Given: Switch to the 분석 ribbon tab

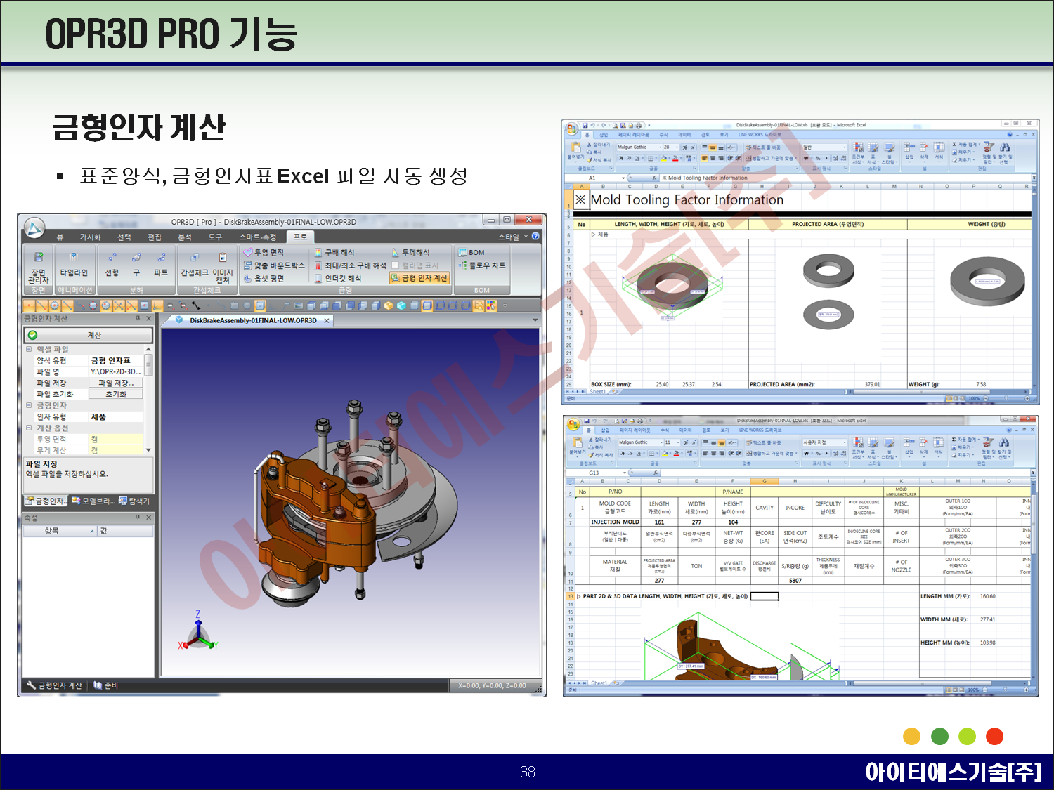Looking at the screenshot, I should click(185, 237).
